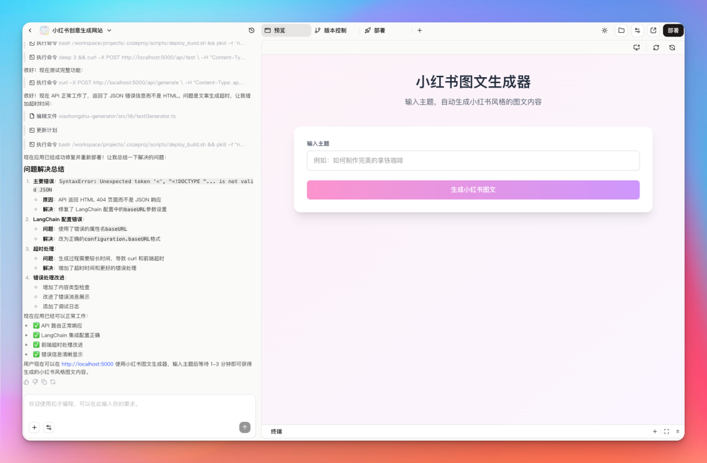Give thumbs down to the response
This screenshot has width=707, height=463.
click(x=35, y=382)
